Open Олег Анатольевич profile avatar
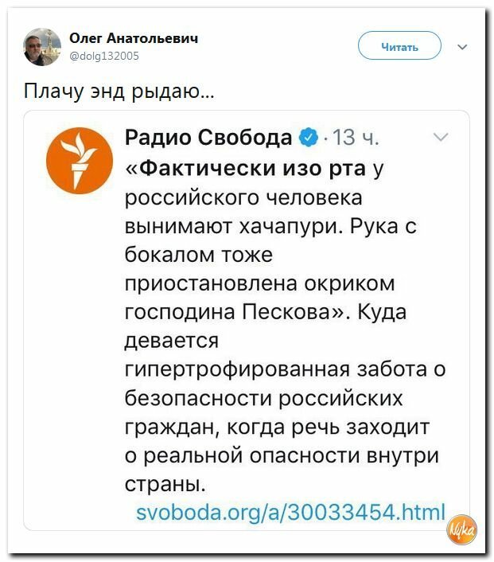Viewport: 494px width, 562px height. (x=42, y=47)
